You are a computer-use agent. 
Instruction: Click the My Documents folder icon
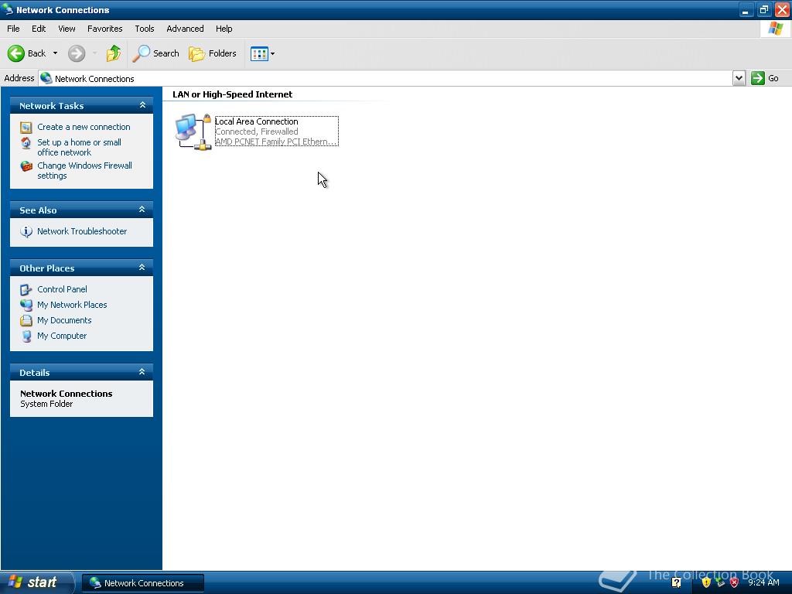coord(26,321)
